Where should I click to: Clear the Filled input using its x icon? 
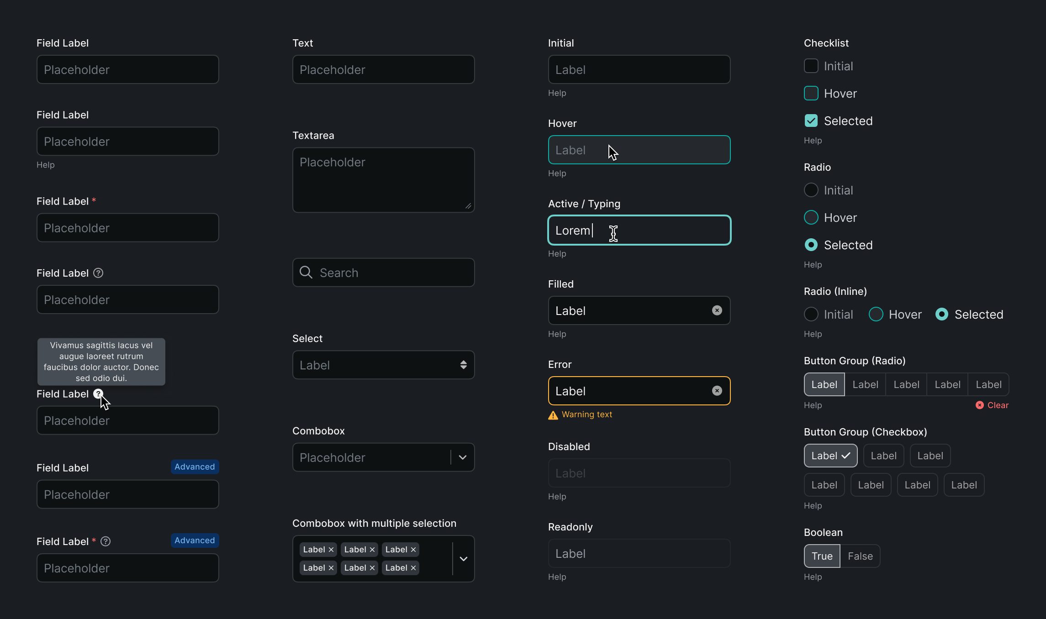pos(717,310)
